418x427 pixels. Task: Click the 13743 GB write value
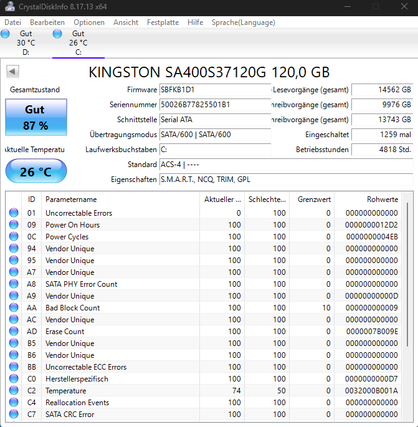pos(382,120)
